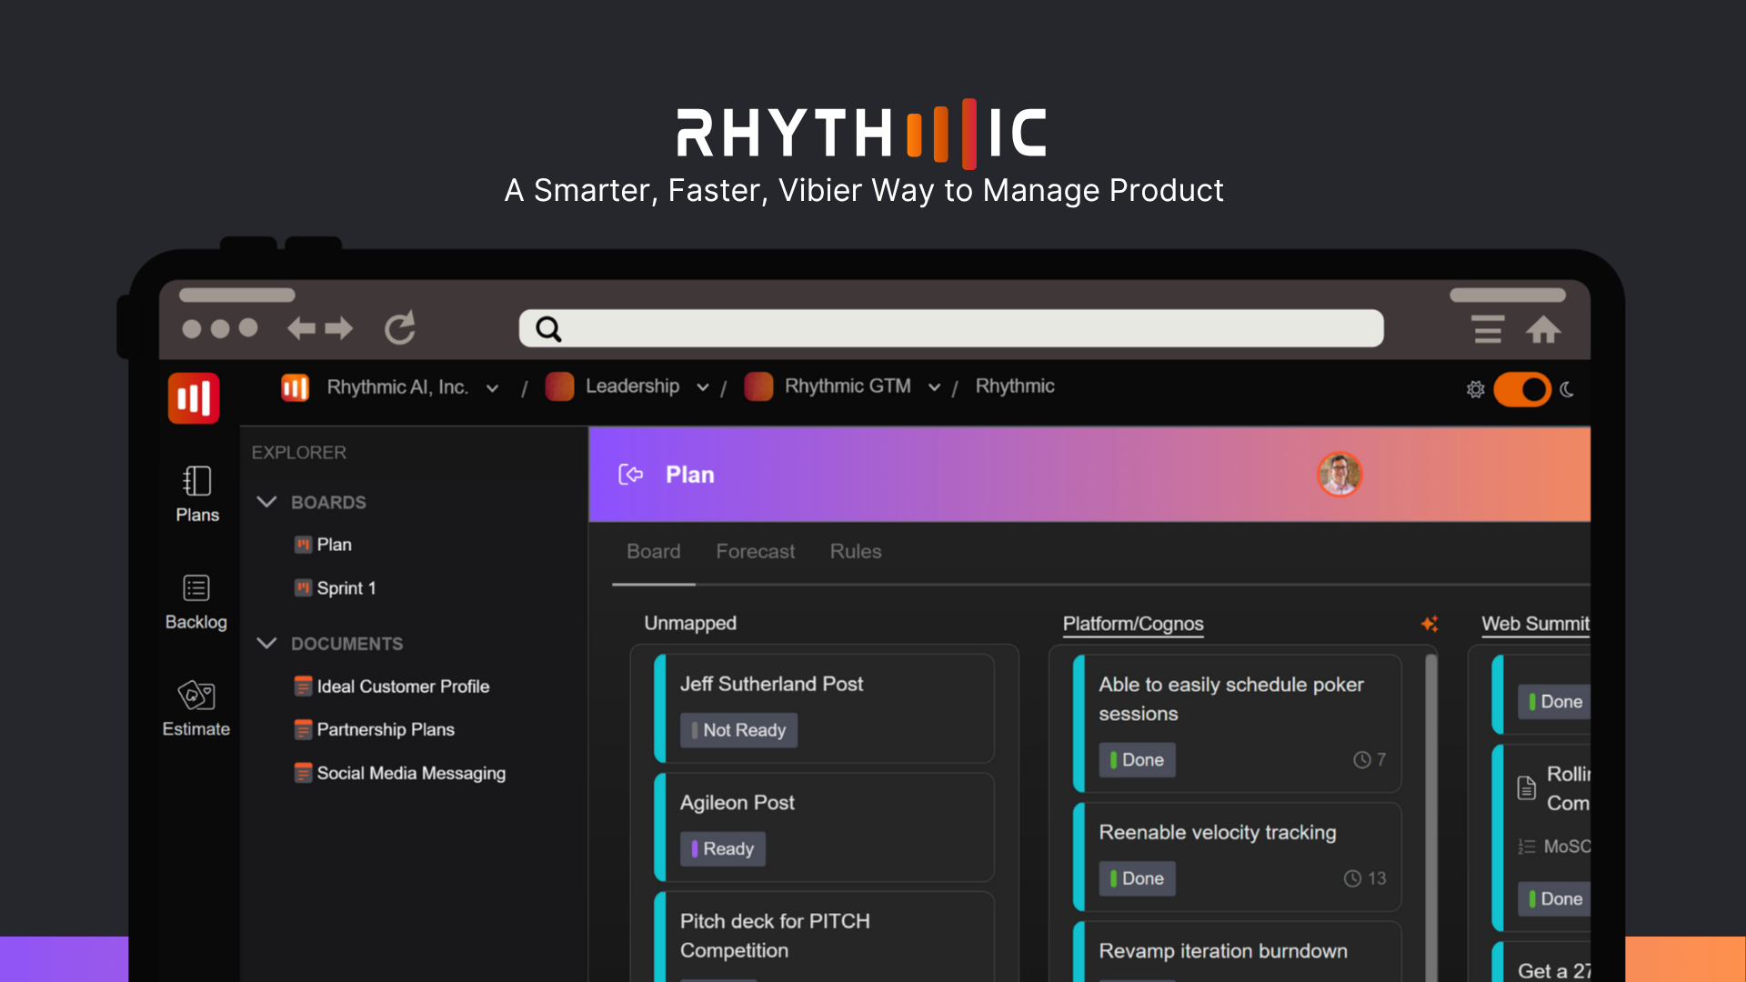
Task: Collapse the BOARDS section in Explorer
Action: click(266, 502)
